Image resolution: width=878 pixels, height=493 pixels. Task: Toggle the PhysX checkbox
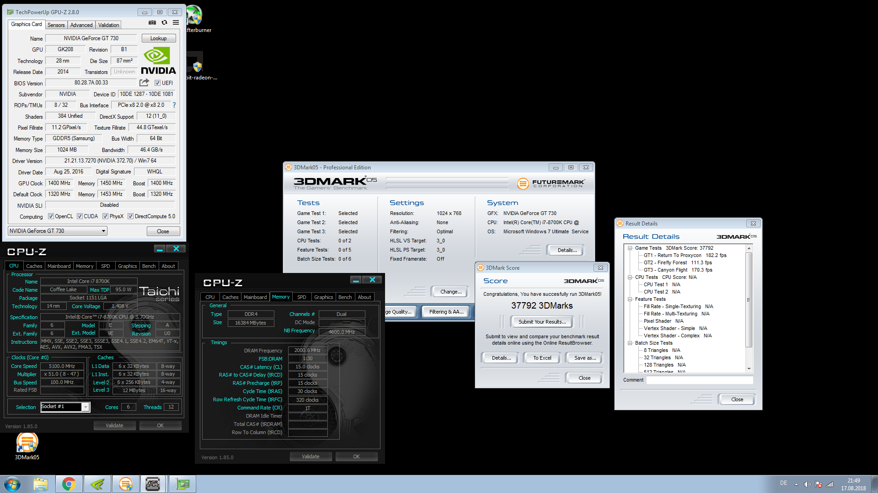[105, 216]
